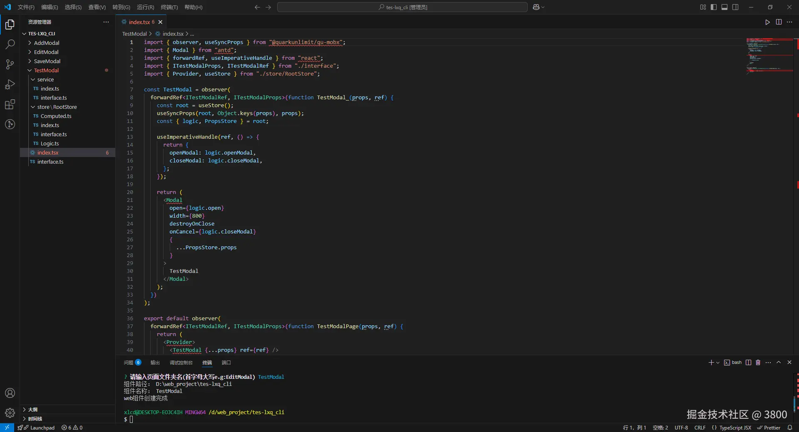Click the TypeScript JSX language mode

coord(735,427)
